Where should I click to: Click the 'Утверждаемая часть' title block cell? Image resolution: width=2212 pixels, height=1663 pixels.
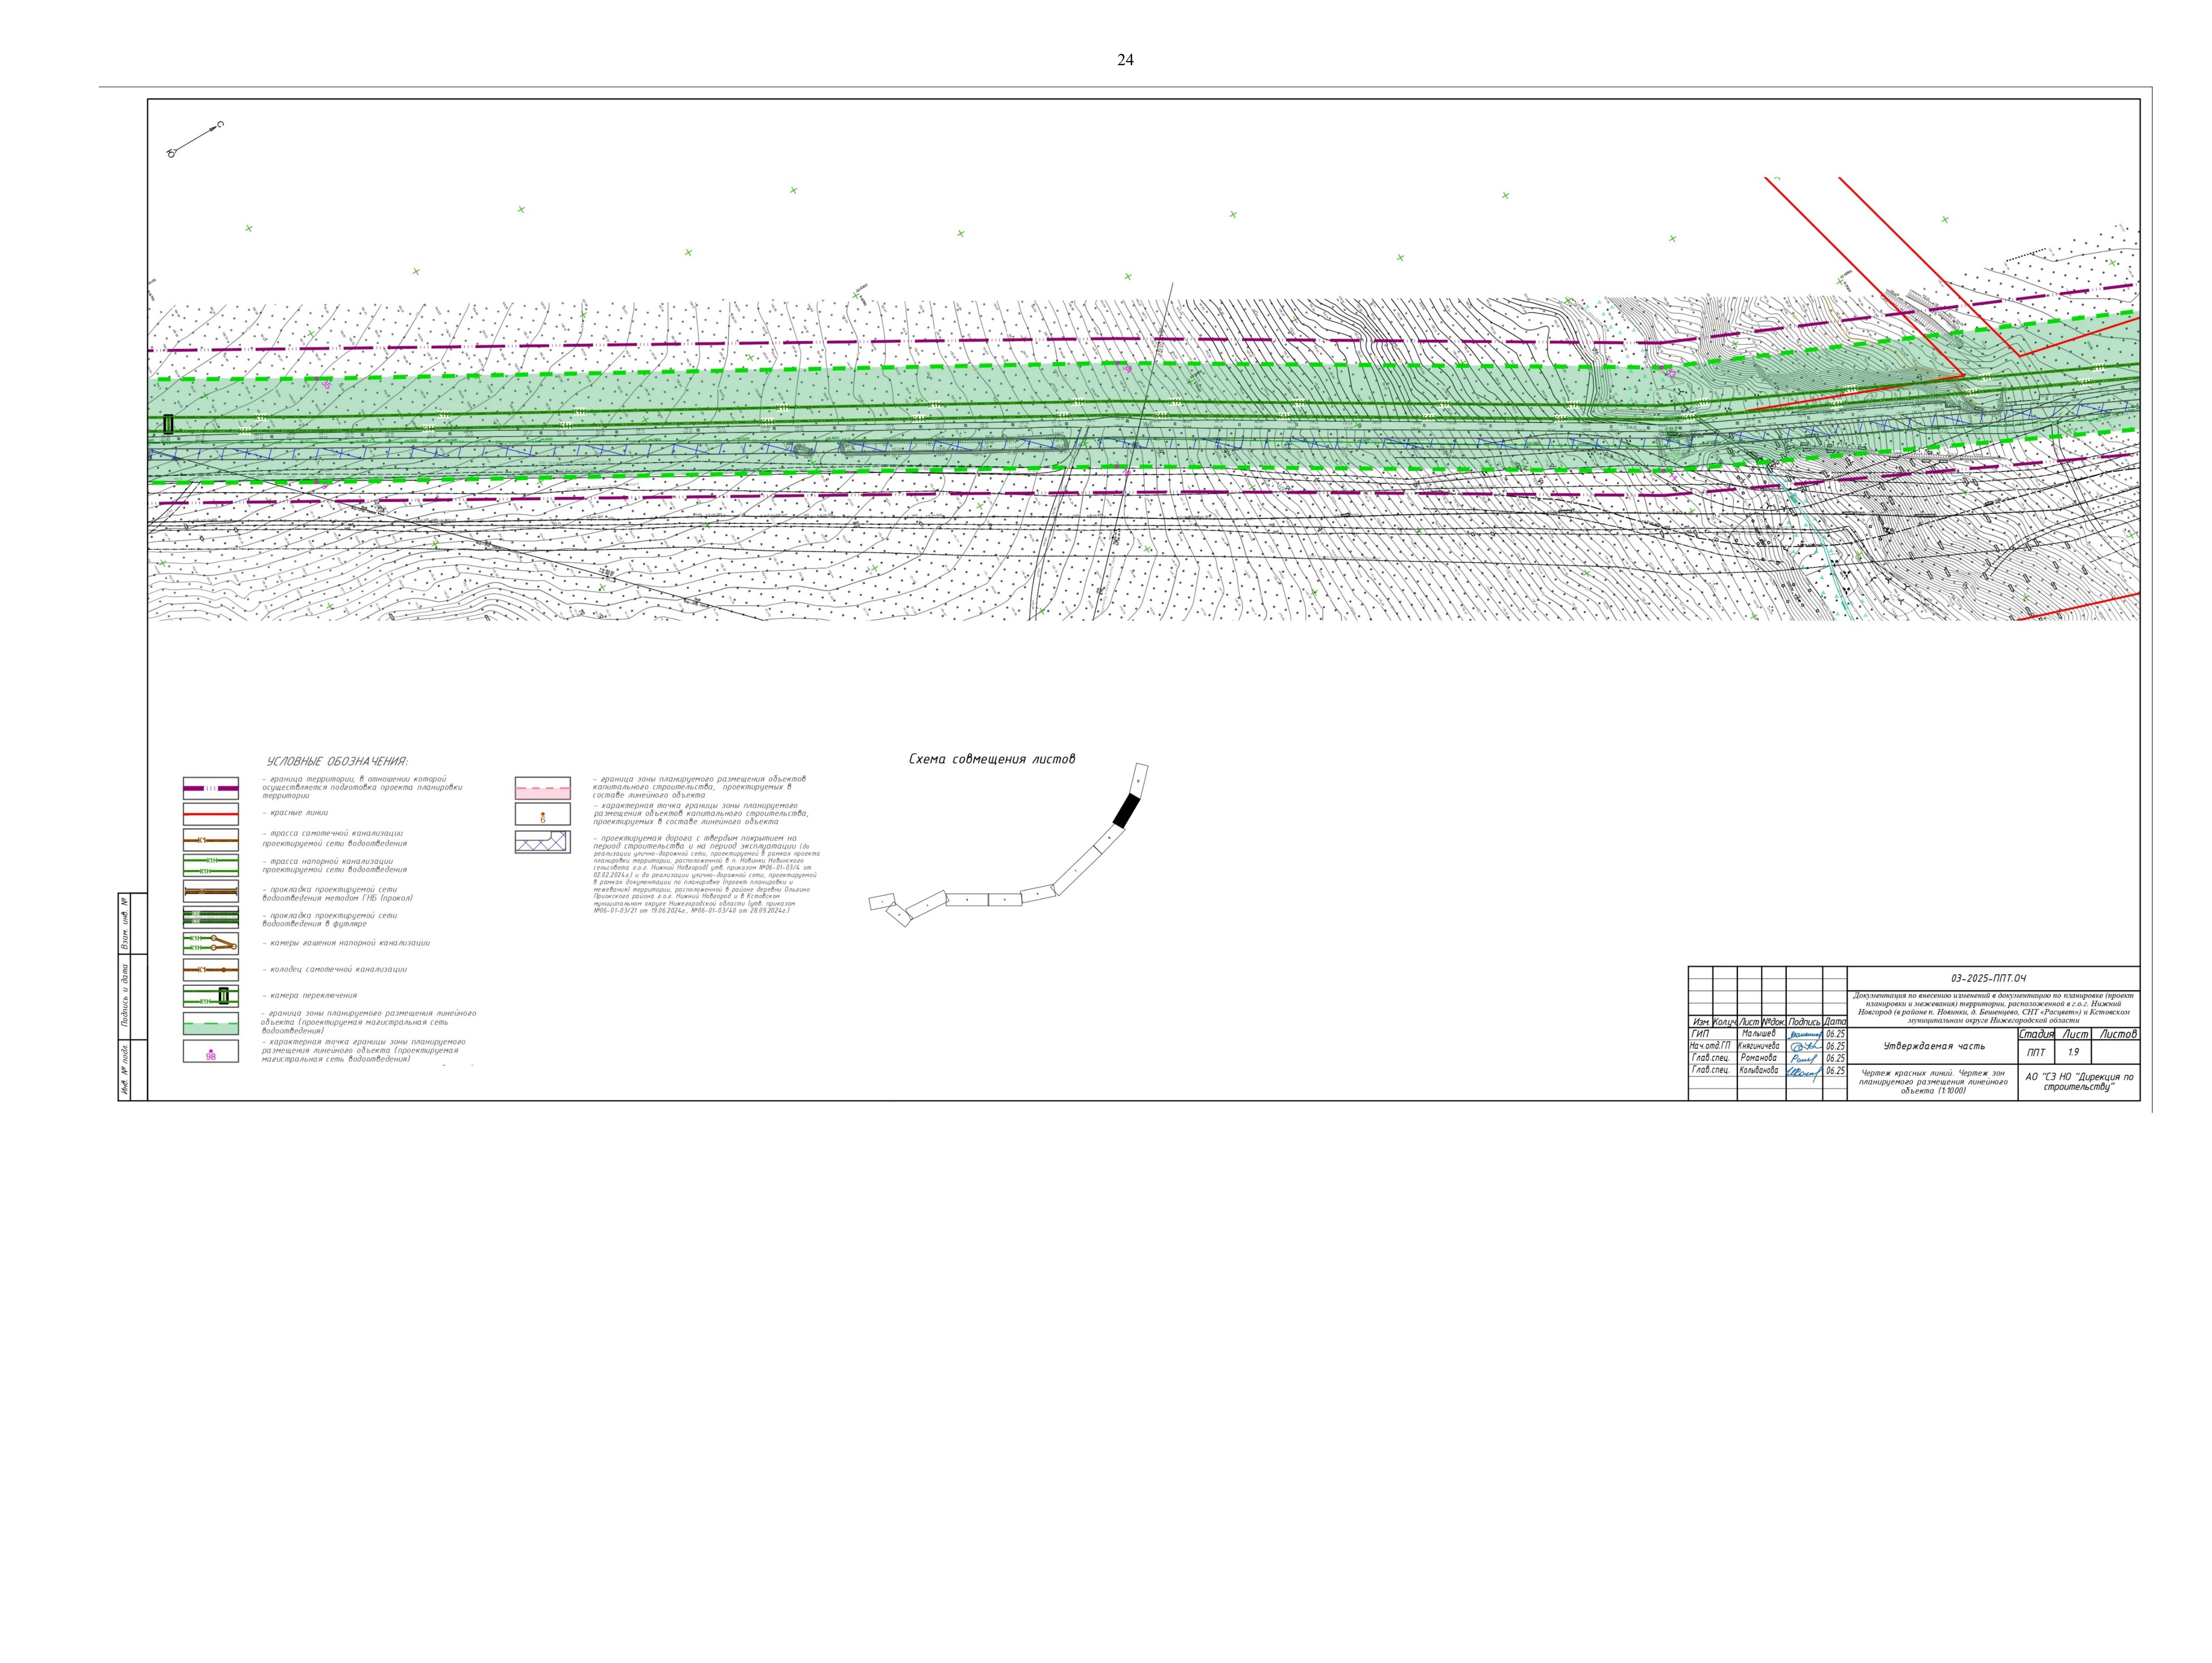point(1934,1046)
